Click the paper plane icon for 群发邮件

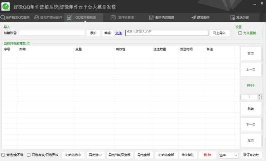[194, 17]
